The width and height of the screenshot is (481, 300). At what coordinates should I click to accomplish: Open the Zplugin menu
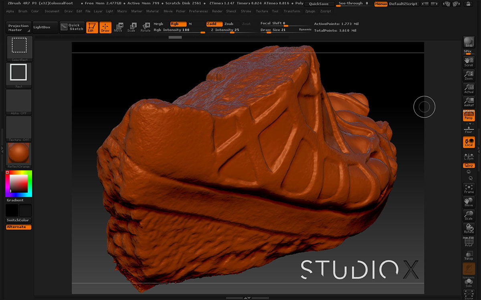click(310, 11)
